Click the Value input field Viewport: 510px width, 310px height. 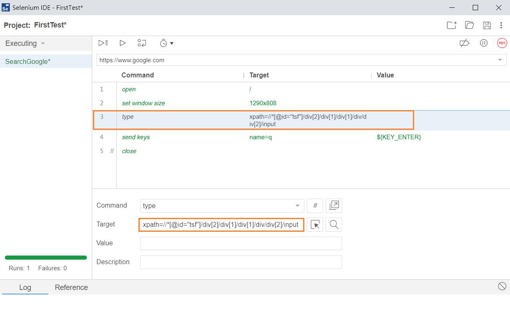click(241, 243)
